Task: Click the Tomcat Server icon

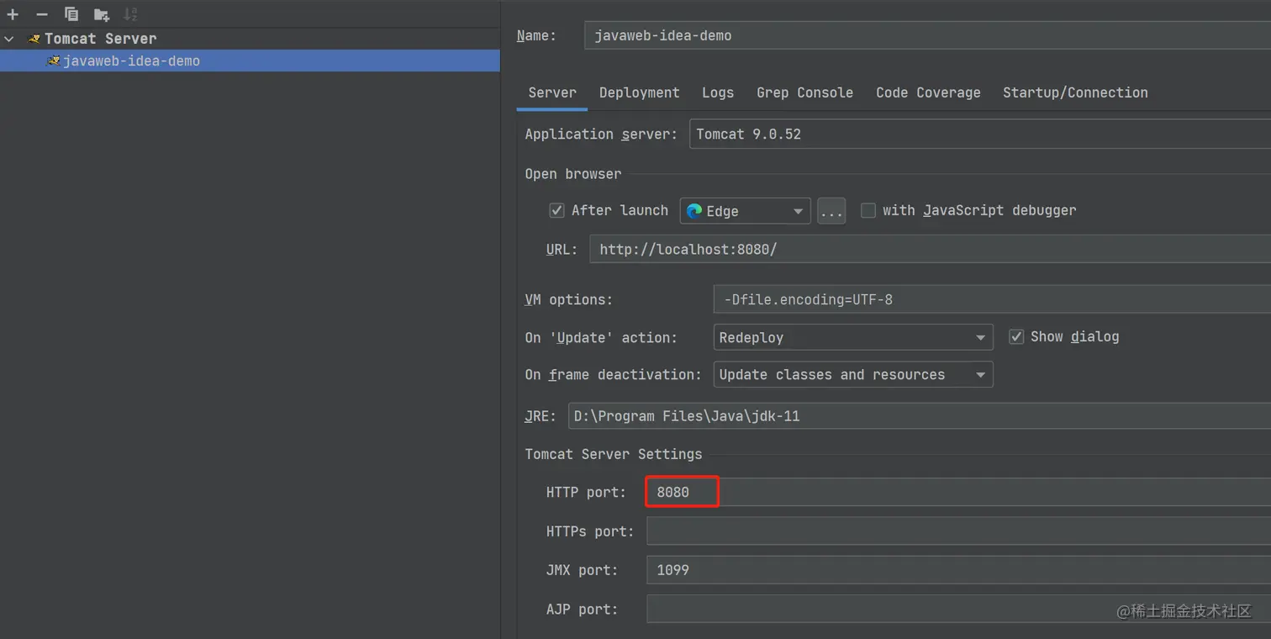Action: tap(34, 39)
